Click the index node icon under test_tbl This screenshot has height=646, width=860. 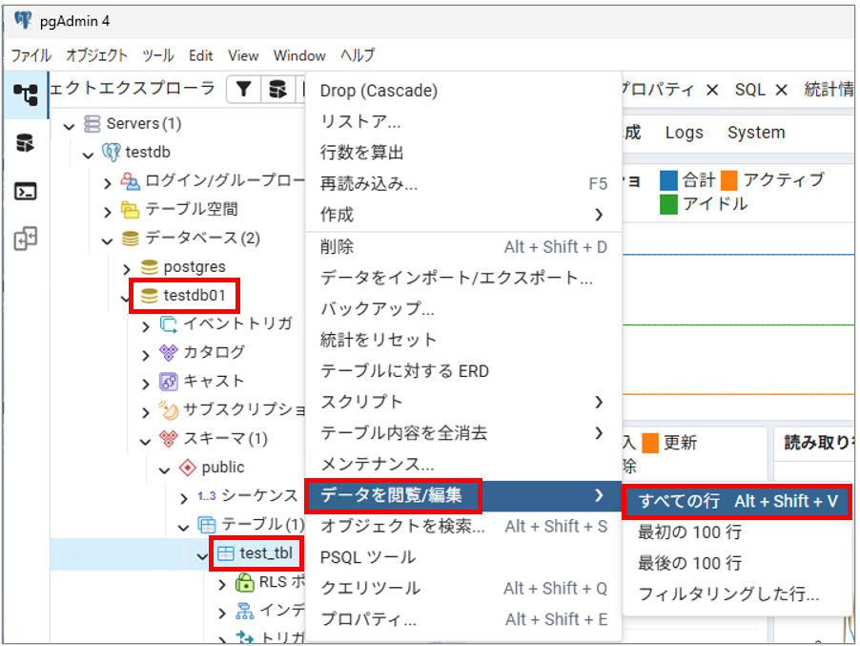[x=245, y=611]
